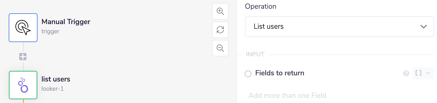437x103 pixels.
Task: Click the Fields to return label
Action: tap(280, 73)
